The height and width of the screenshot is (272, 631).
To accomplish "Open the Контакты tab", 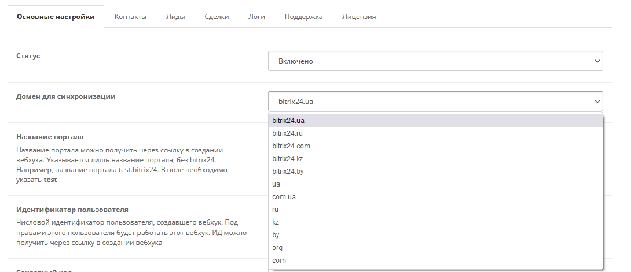I will point(130,17).
